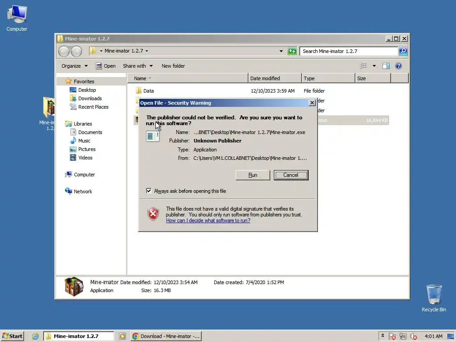Sort by Name column header

188,78
